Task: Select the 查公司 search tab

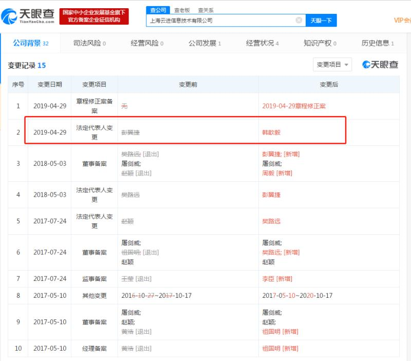Action: pyautogui.click(x=157, y=10)
